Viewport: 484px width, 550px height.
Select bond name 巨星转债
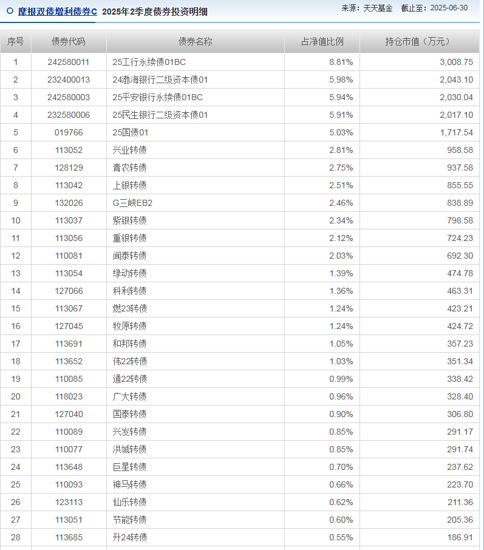(x=129, y=467)
